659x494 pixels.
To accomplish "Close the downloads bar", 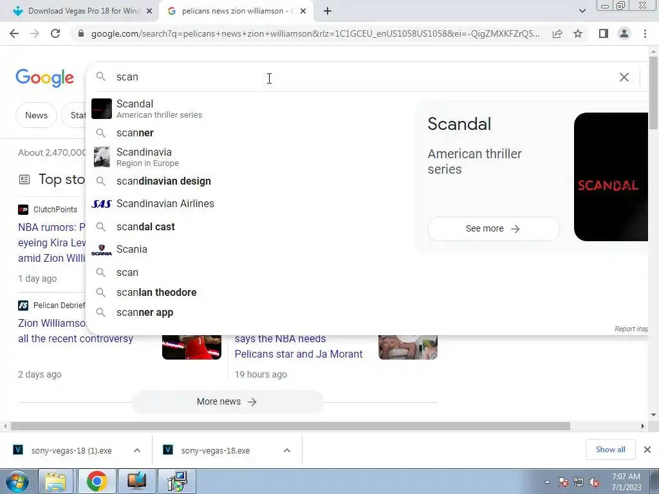I will tap(647, 450).
